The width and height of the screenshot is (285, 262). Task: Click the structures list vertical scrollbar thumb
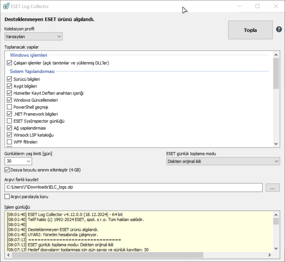(276, 73)
